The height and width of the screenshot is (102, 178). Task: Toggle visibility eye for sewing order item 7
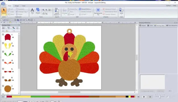tap(13, 89)
